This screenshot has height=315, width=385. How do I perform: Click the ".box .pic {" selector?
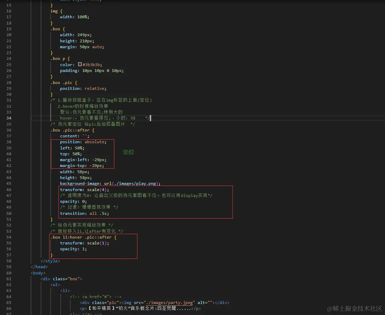64,83
